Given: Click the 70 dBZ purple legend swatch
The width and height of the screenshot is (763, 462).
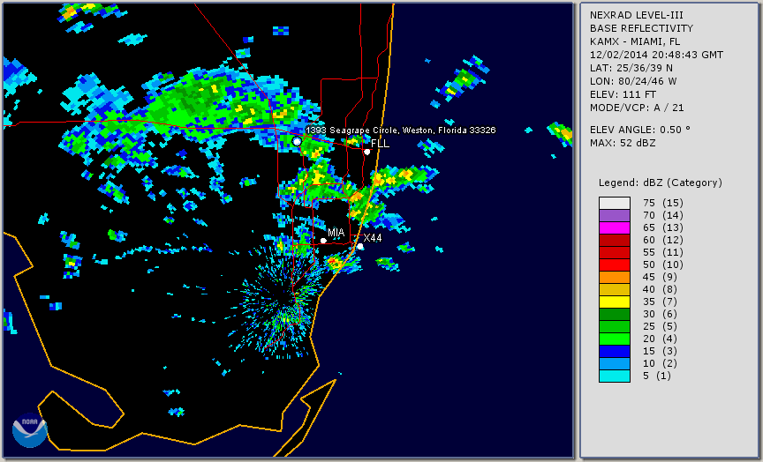Looking at the screenshot, I should [x=615, y=215].
